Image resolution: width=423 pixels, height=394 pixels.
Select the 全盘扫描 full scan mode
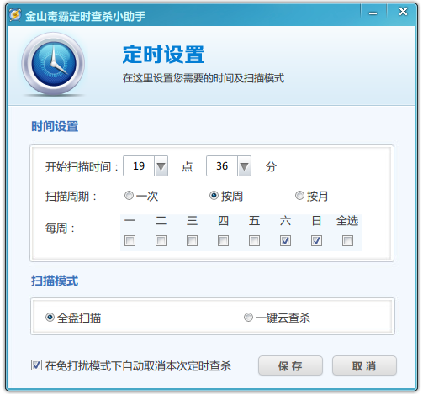pos(50,318)
